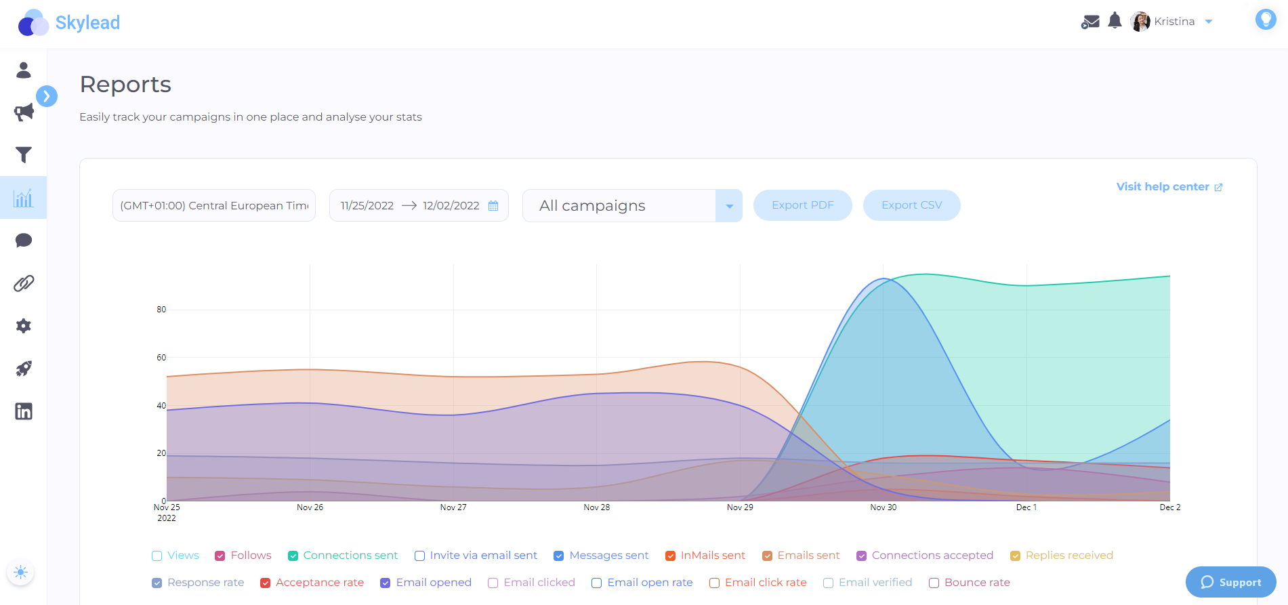
Task: Open the mail envelope icon in header
Action: (x=1090, y=22)
